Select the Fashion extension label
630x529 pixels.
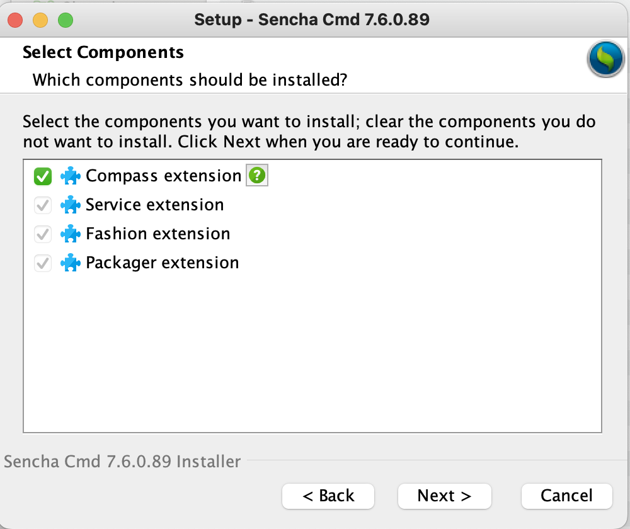coord(157,234)
